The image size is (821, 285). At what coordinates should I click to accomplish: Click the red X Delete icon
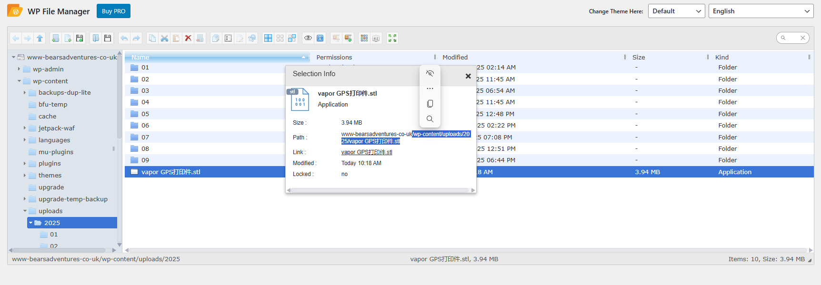188,38
